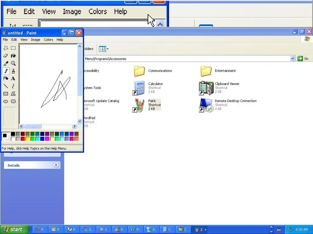The height and width of the screenshot is (234, 313).
Task: Click the Paint horizontal scrollbar thumb
Action: [x=32, y=126]
